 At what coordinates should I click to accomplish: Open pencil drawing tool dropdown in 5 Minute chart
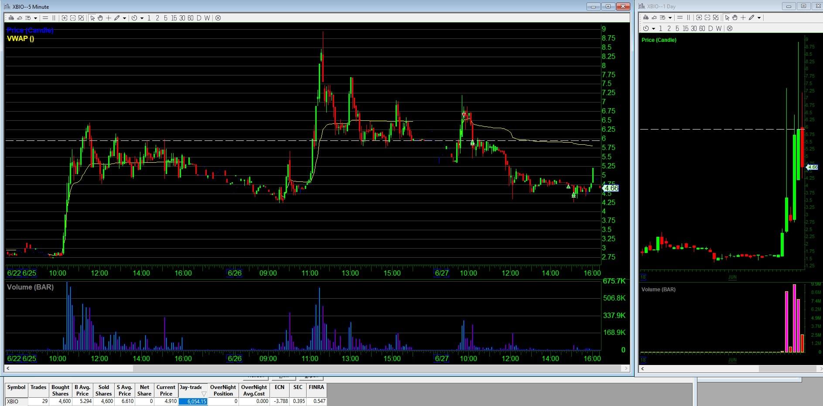[x=124, y=18]
